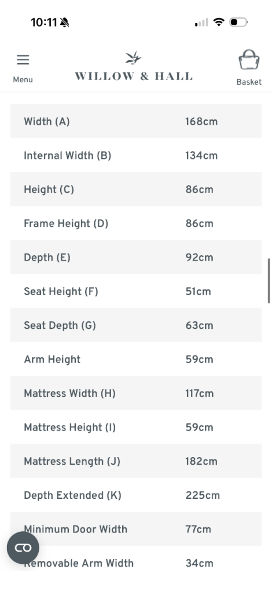The height and width of the screenshot is (594, 272).
Task: Tap the battery indicator icon
Action: coord(238,23)
